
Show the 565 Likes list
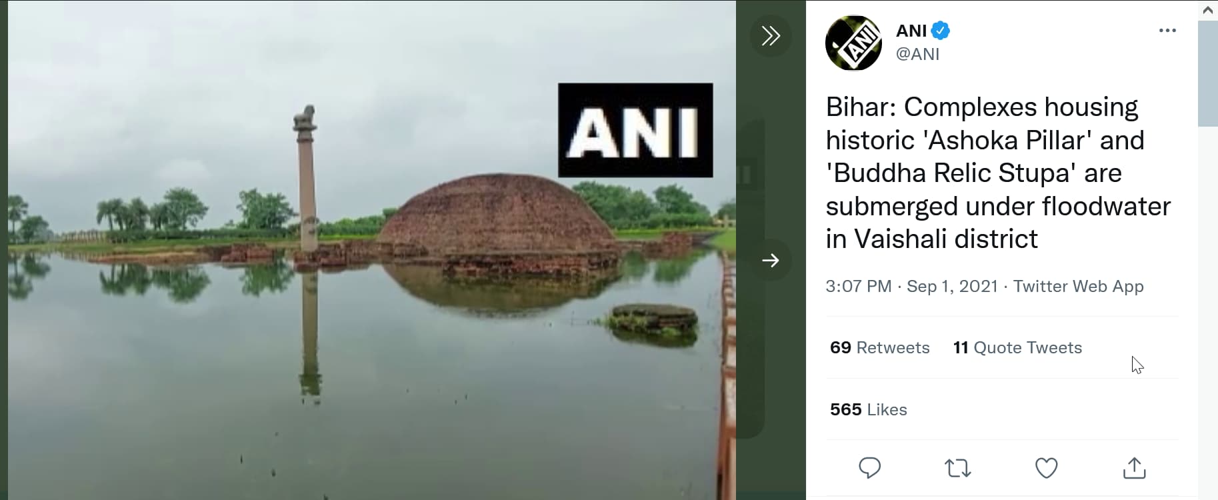[868, 409]
